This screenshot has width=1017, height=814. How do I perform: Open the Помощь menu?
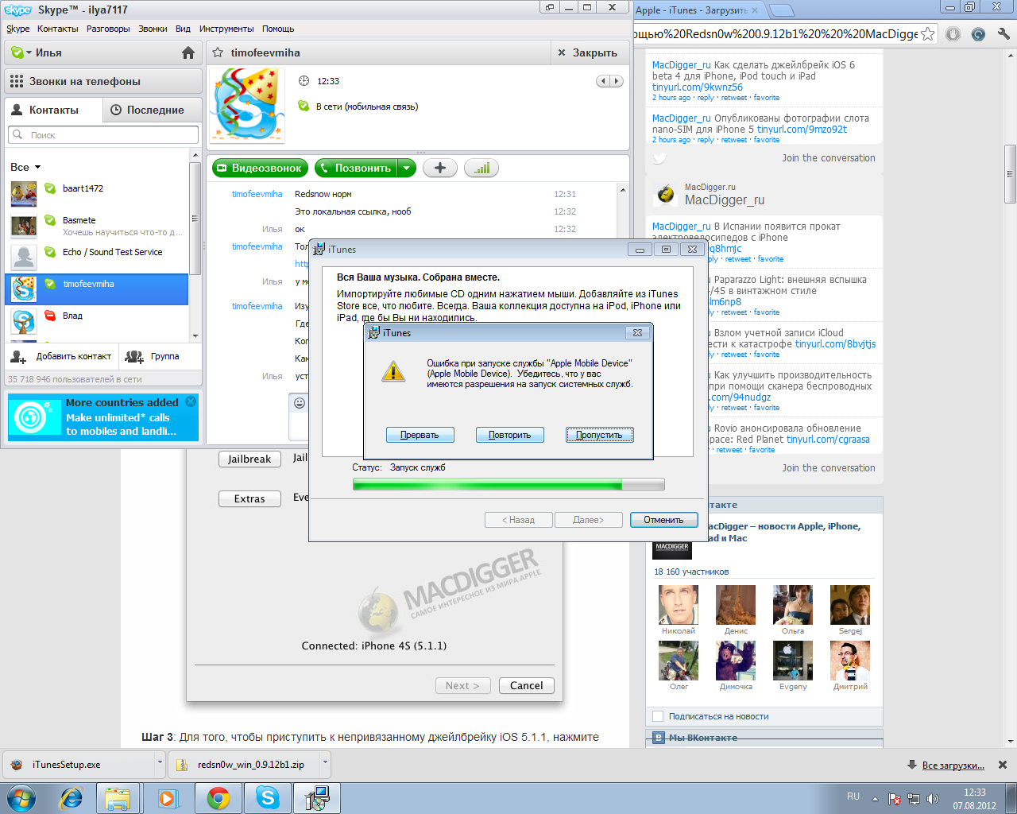click(278, 29)
